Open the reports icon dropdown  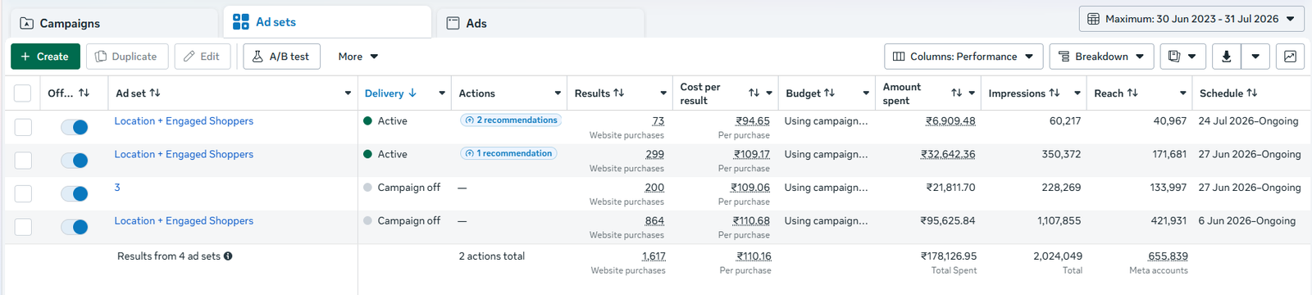point(1182,57)
